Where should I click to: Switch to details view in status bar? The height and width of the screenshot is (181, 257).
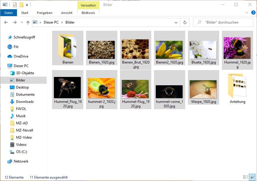click(x=245, y=177)
